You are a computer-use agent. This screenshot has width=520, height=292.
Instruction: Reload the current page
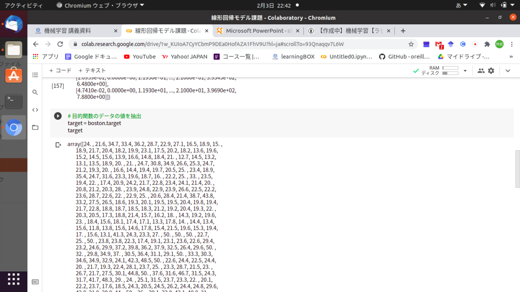click(x=60, y=44)
